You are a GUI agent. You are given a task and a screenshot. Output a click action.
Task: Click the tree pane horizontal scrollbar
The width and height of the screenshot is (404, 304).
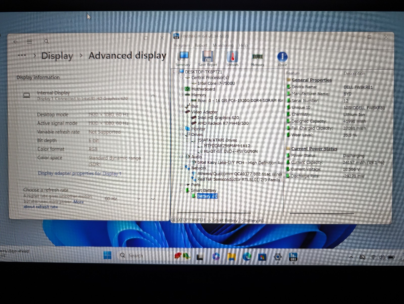click(214, 213)
